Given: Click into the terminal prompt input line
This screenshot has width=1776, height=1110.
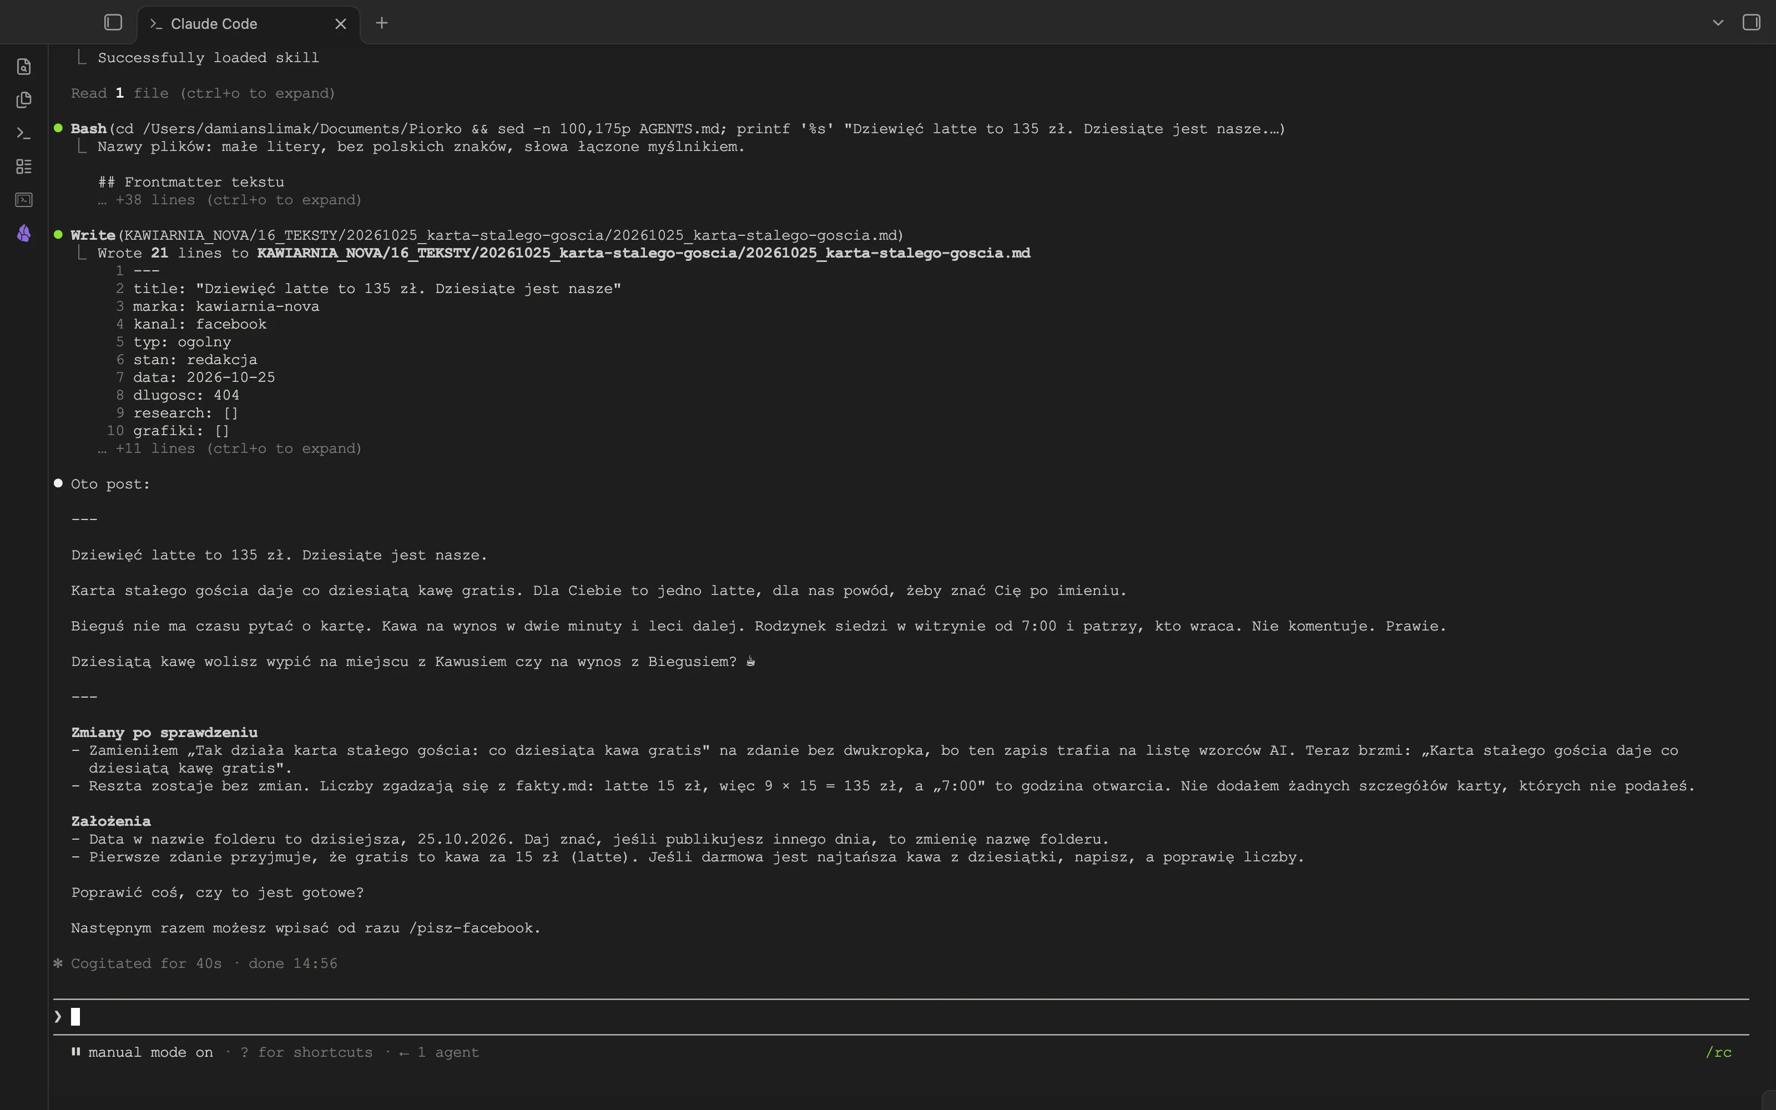Looking at the screenshot, I should pyautogui.click(x=901, y=1017).
